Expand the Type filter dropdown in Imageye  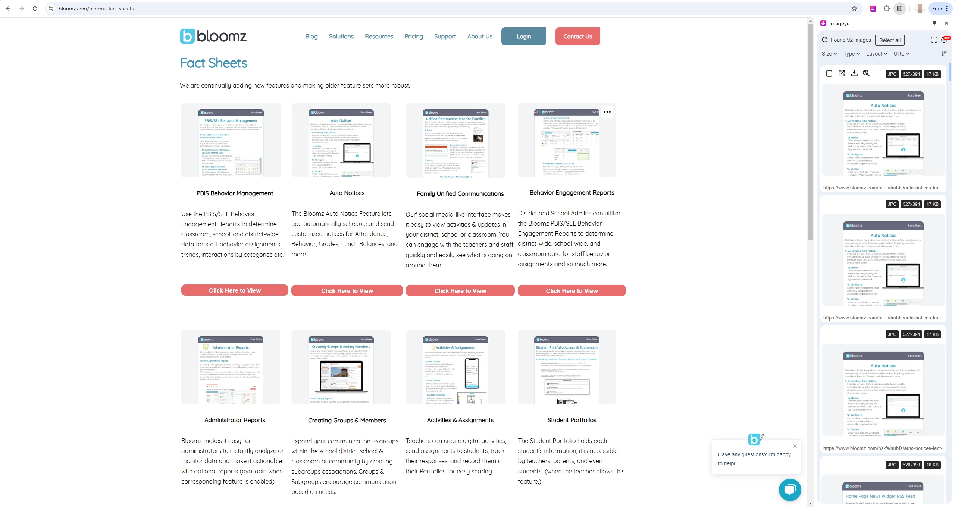pyautogui.click(x=851, y=54)
